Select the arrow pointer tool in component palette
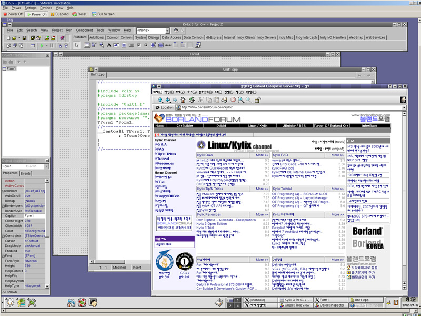The image size is (421, 316). click(77, 46)
